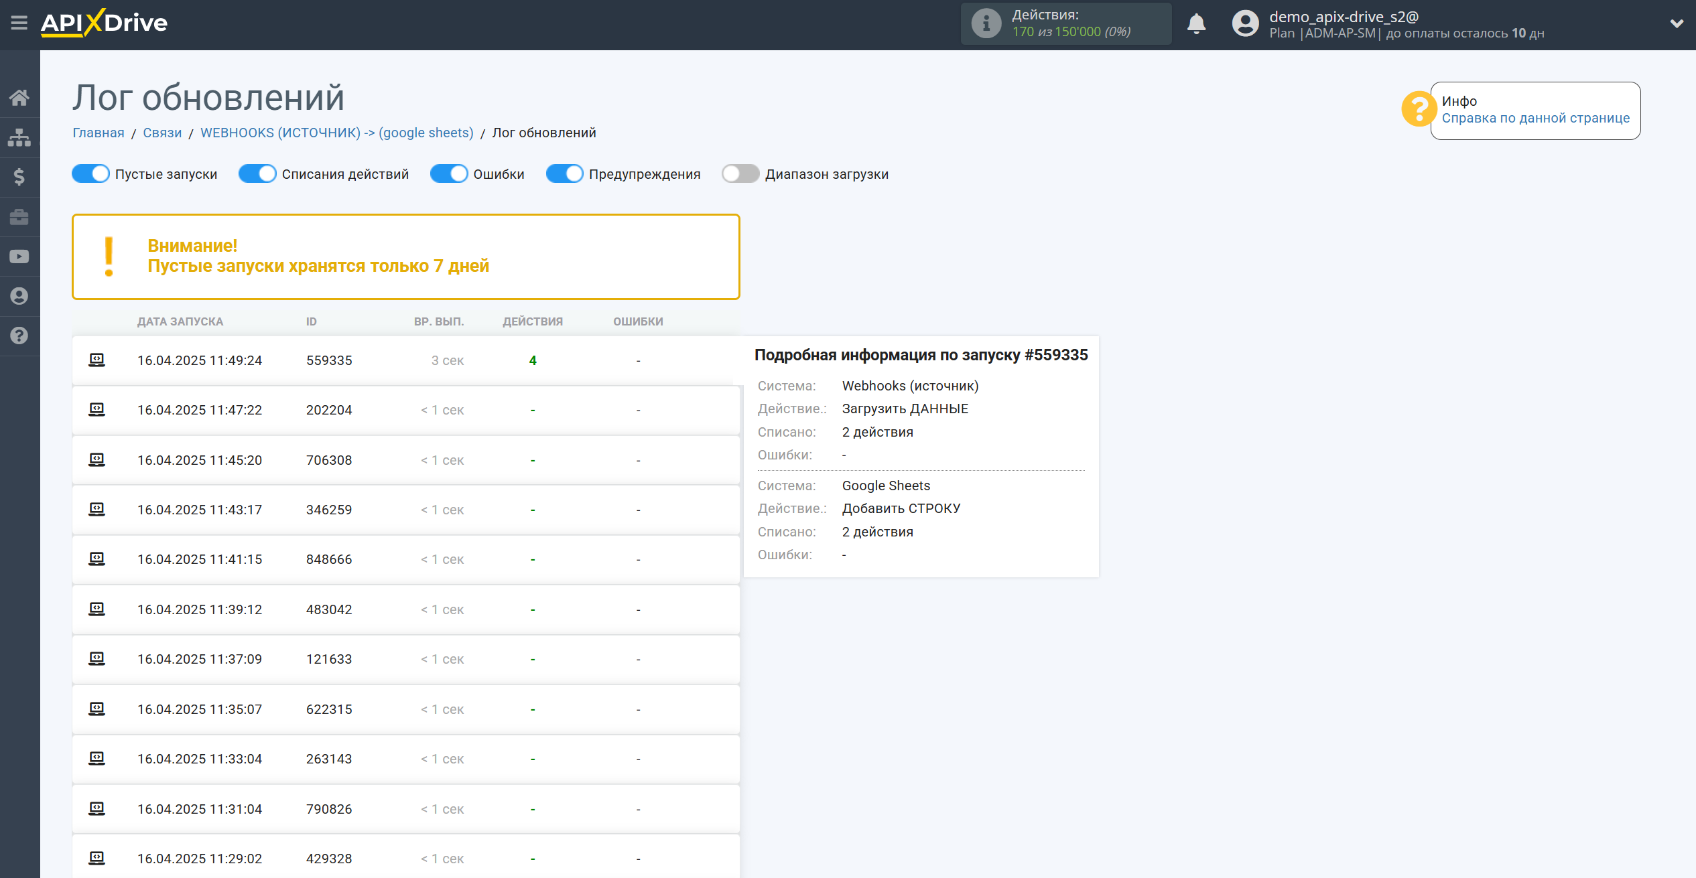Screen dimensions: 1696x878
Task: Open Справка по данной странице link
Action: pos(1536,118)
